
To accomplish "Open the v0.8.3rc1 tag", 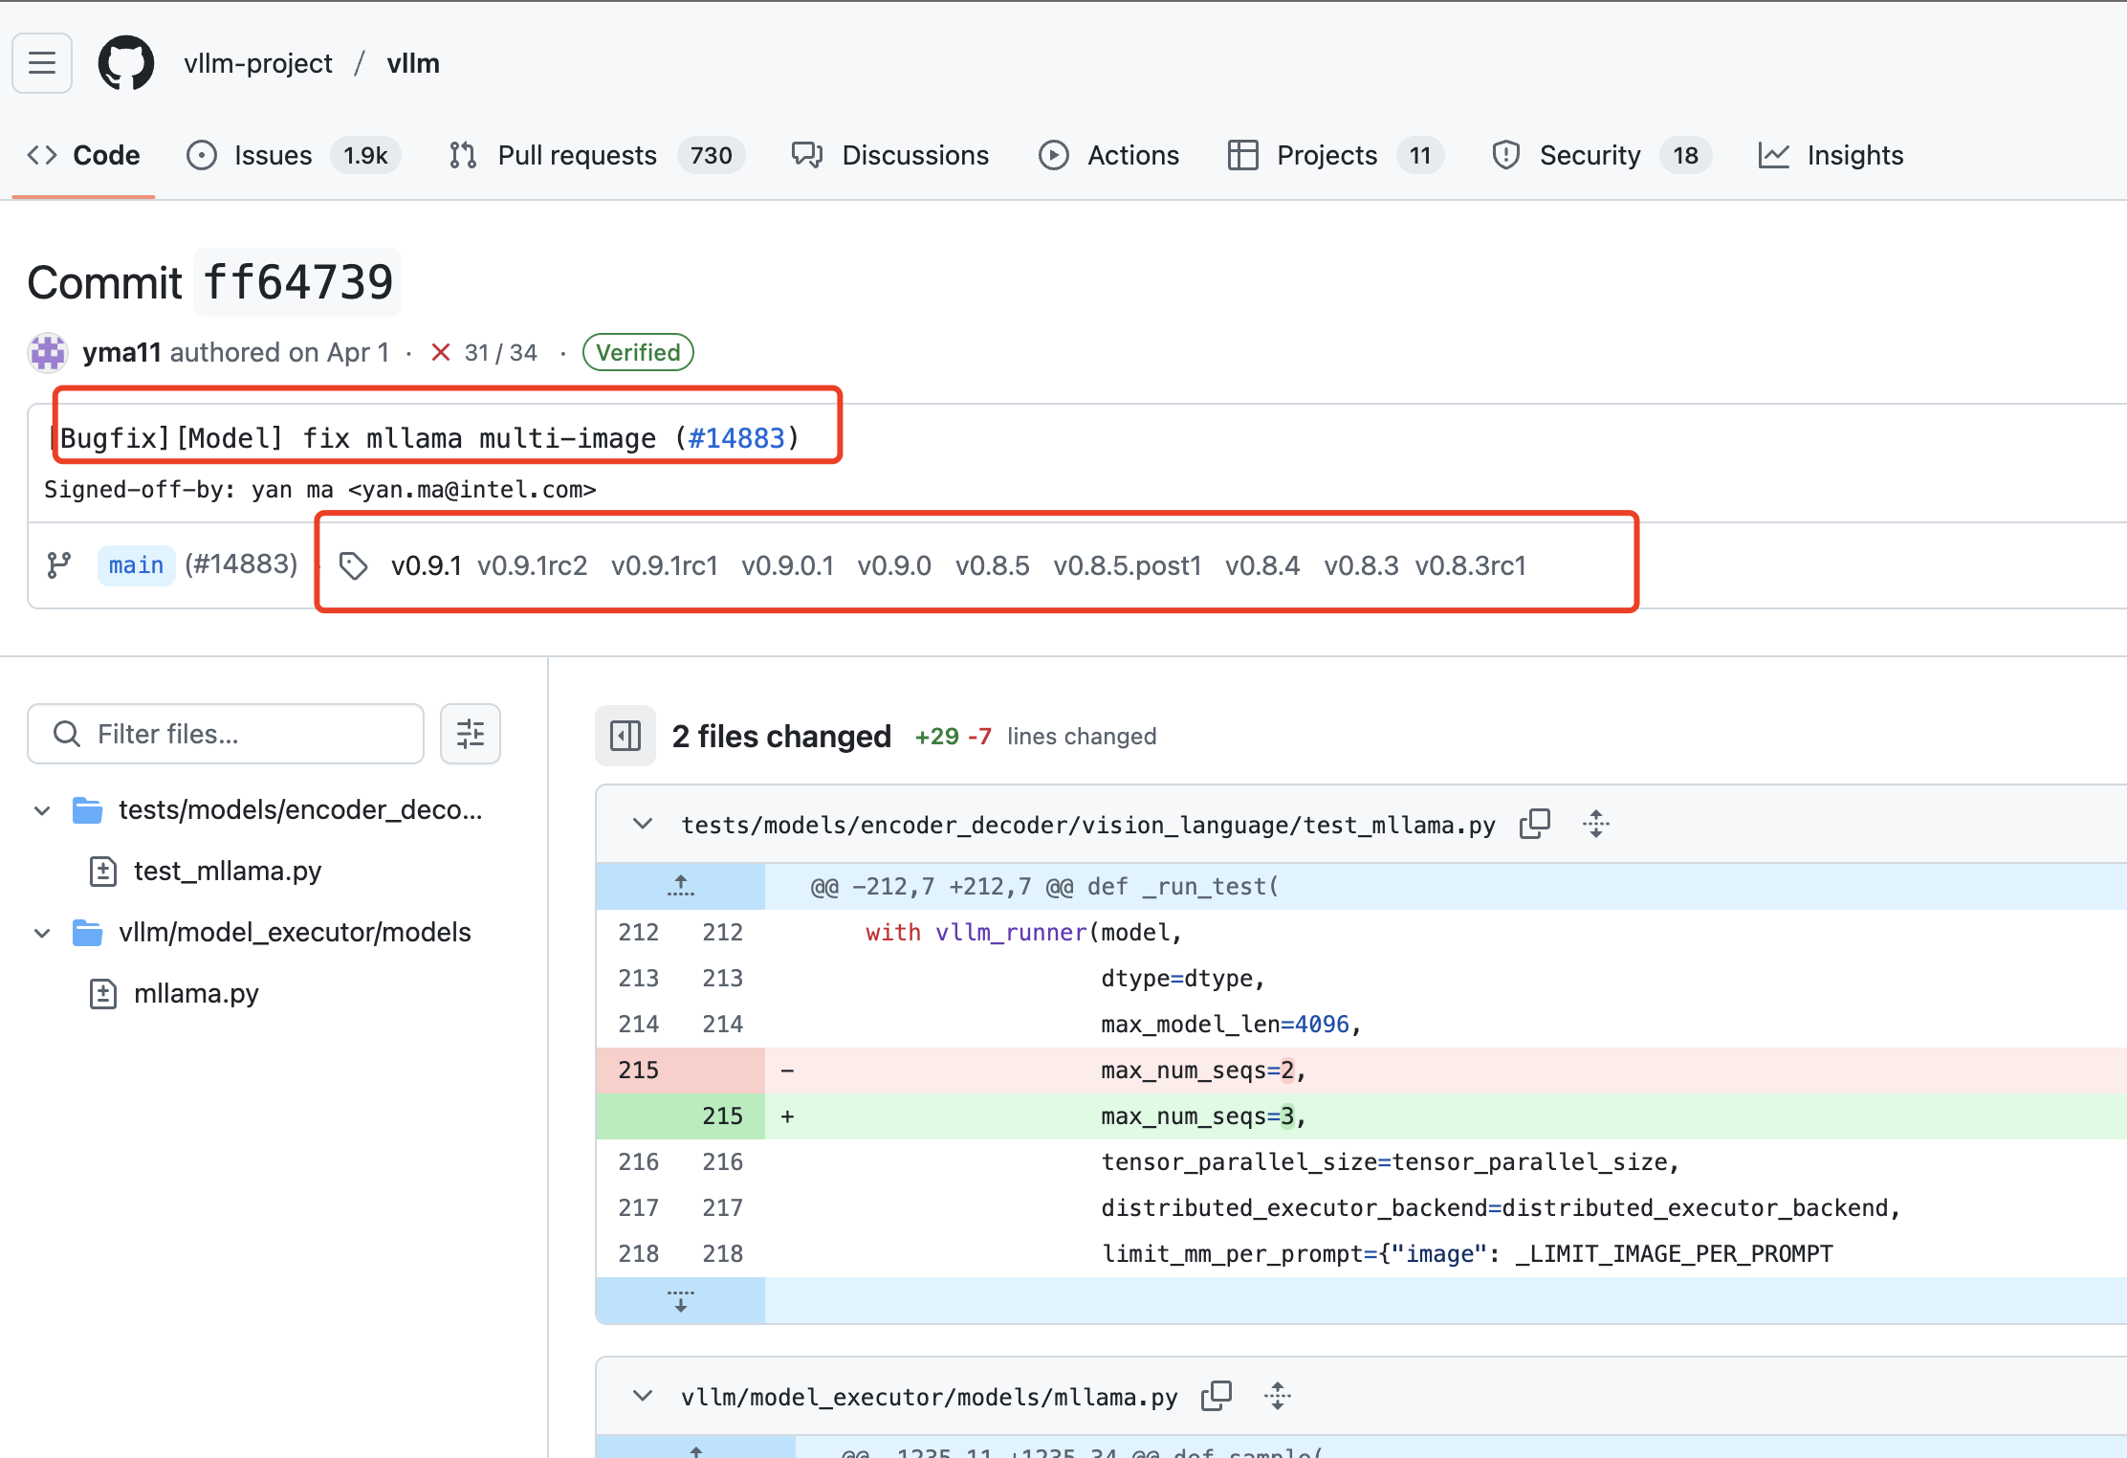I will point(1471,565).
